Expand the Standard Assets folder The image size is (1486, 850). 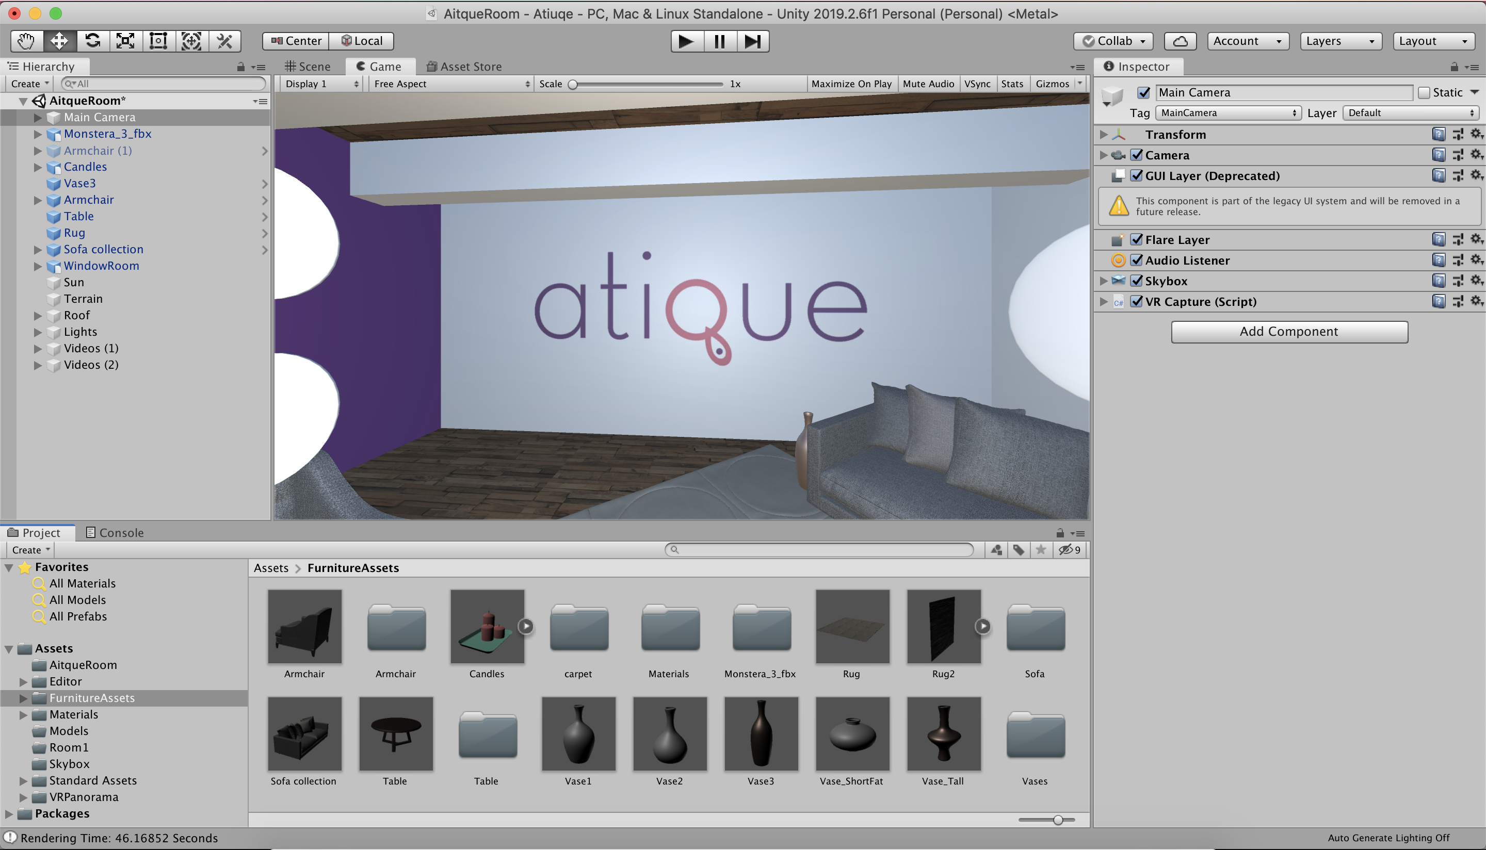point(23,781)
